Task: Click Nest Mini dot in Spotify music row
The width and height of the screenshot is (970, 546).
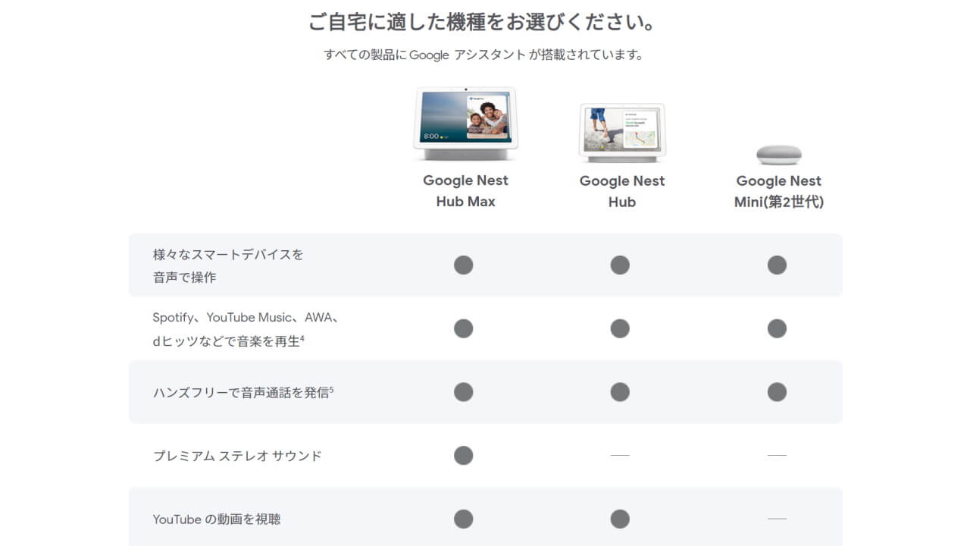Action: (777, 328)
